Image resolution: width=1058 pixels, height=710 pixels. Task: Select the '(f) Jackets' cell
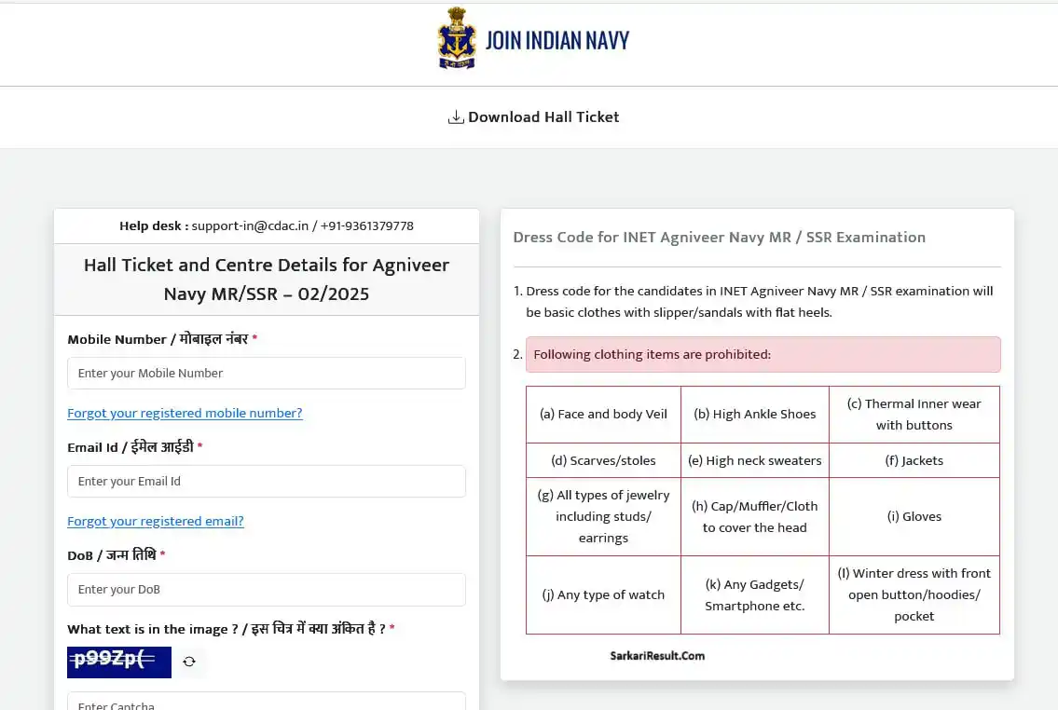pos(914,460)
